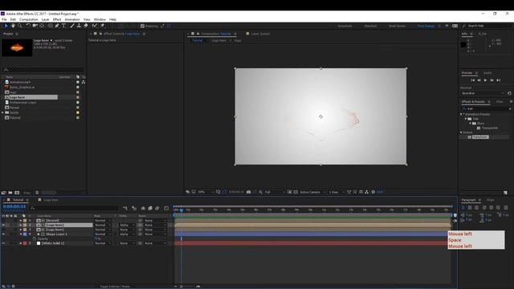The image size is (514, 289).
Task: Select the Selection arrow tool
Action: pyautogui.click(x=6, y=26)
